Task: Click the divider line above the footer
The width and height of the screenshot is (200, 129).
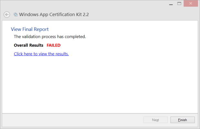Action: [x=100, y=113]
